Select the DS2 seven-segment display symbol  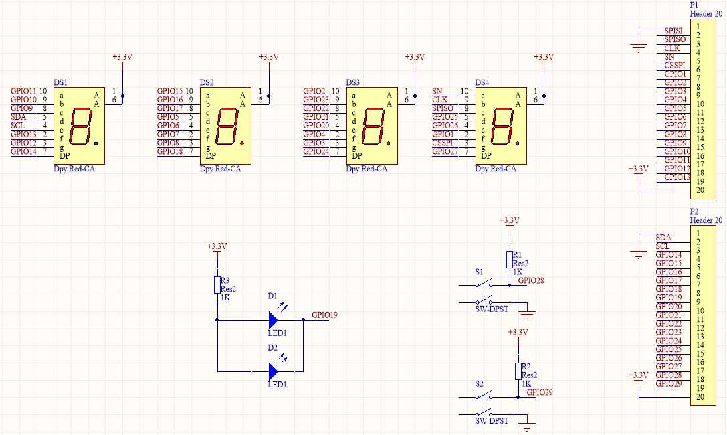tap(225, 125)
